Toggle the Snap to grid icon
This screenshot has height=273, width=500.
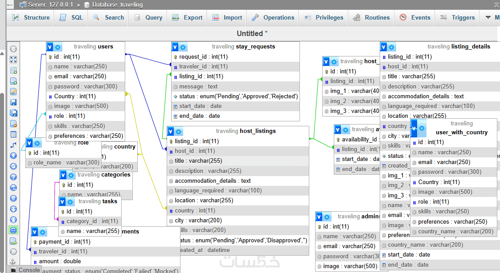(13, 198)
